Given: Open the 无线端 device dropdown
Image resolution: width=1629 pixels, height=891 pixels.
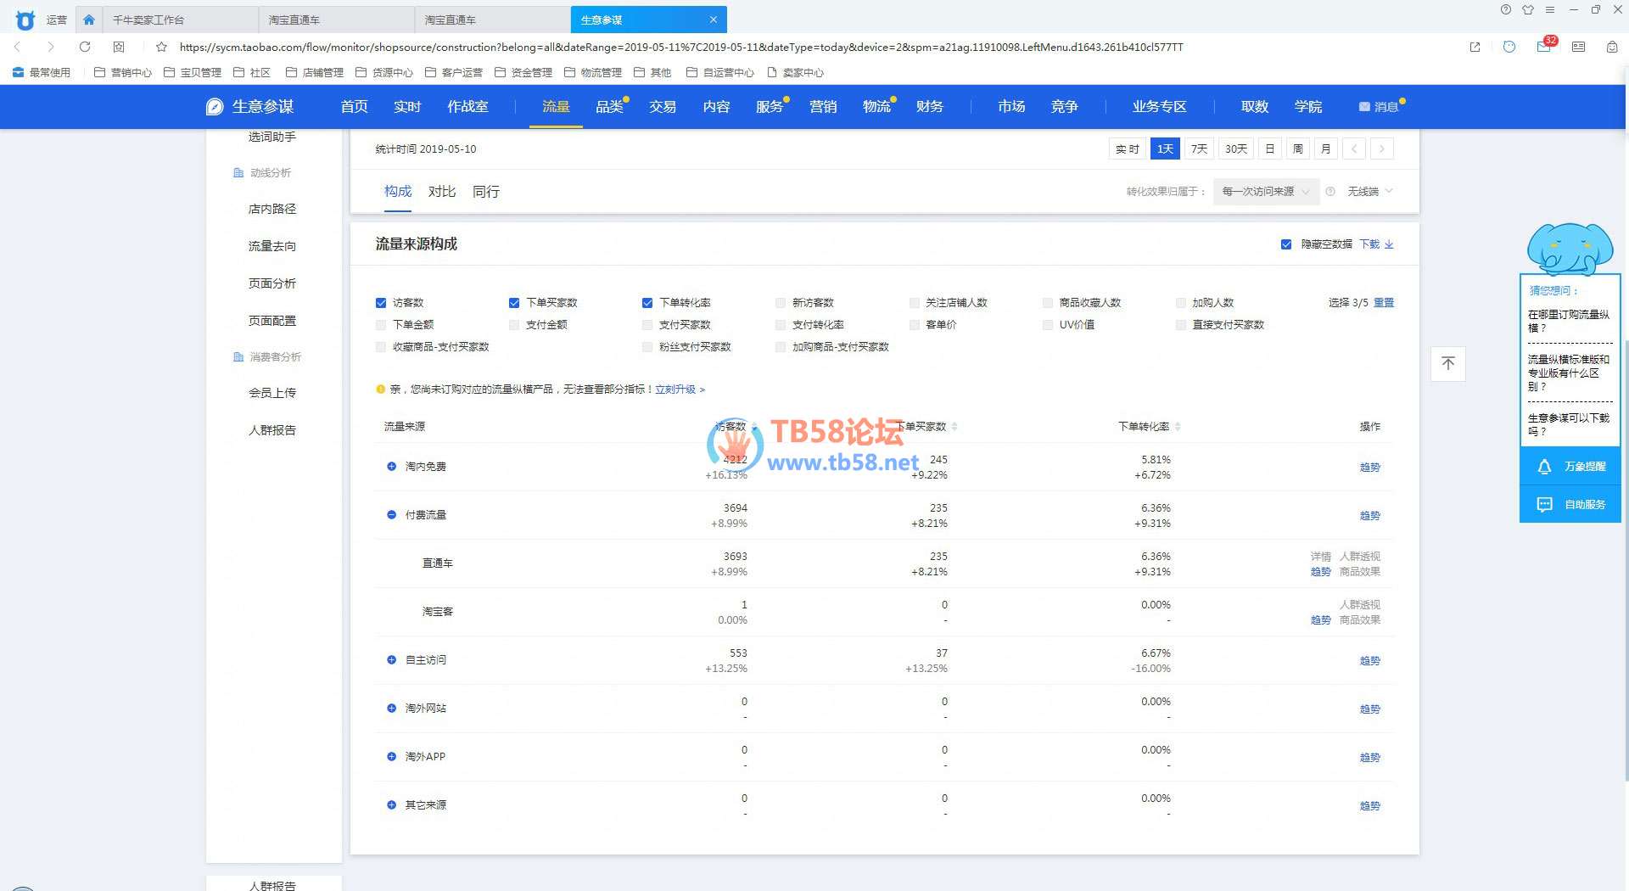Looking at the screenshot, I should (x=1370, y=192).
